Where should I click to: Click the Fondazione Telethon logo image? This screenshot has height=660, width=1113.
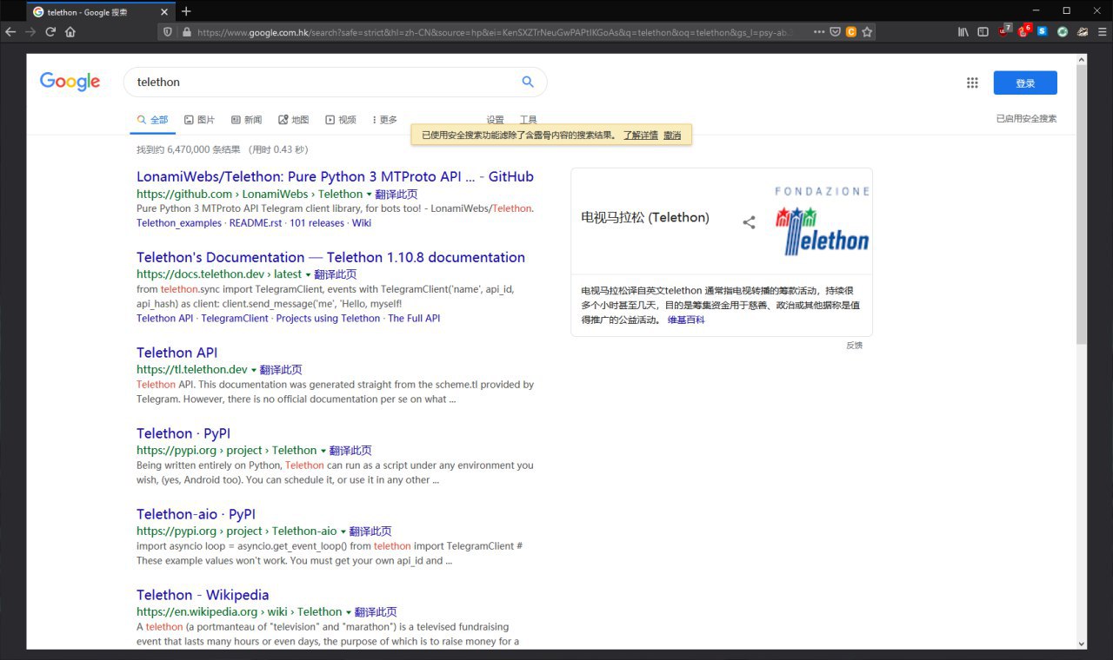pos(822,221)
